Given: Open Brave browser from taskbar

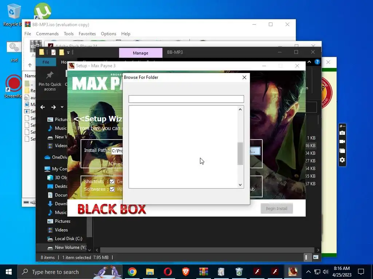Looking at the screenshot, I should point(186,272).
